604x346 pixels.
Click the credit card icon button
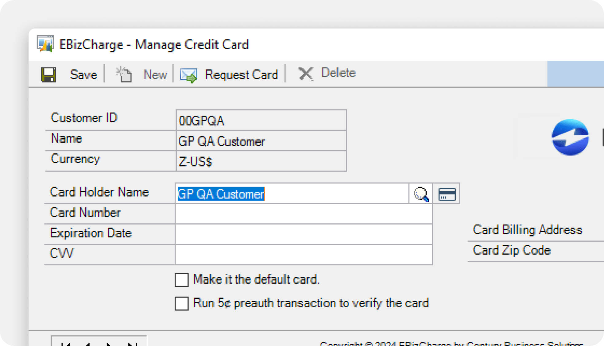click(x=447, y=194)
